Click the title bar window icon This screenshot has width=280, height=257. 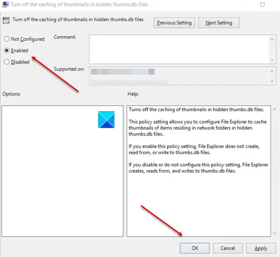(x=5, y=4)
